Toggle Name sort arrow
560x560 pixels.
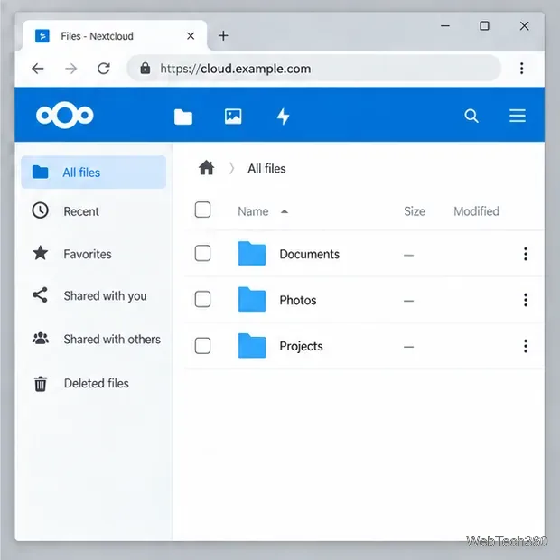(x=285, y=211)
